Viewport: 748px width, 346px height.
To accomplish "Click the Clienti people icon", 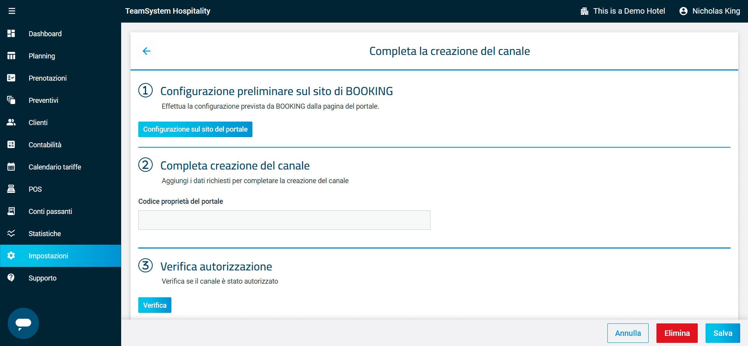I will (11, 122).
